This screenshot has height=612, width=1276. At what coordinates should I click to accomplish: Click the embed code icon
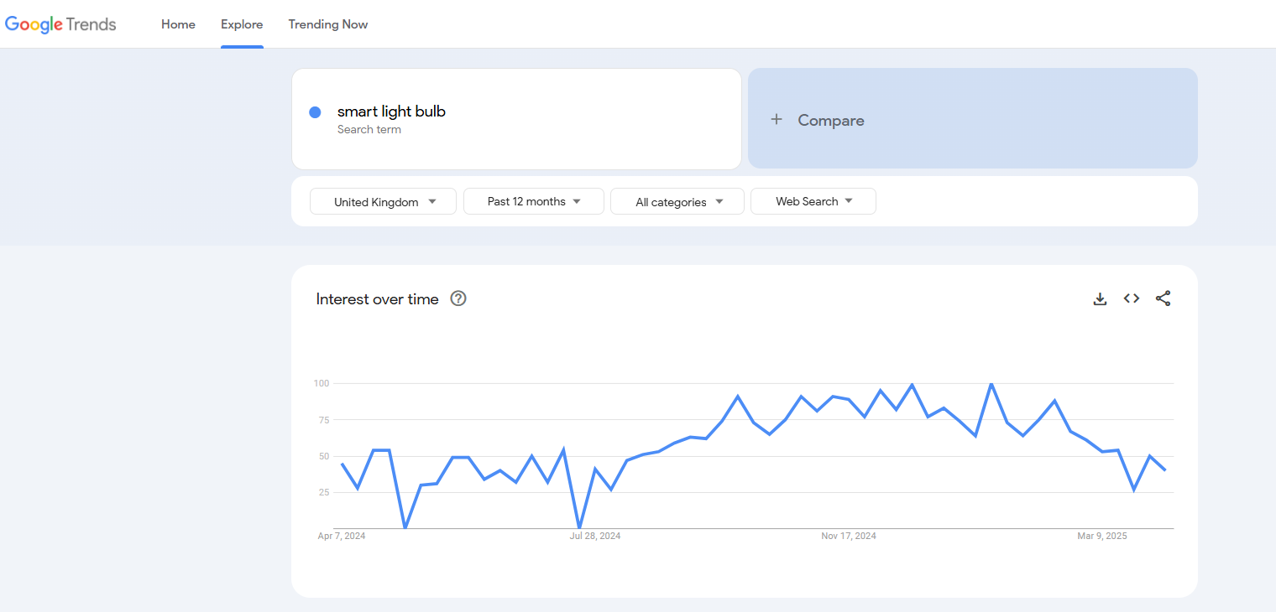(1132, 298)
